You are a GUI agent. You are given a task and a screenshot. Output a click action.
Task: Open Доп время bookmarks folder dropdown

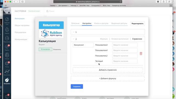click(63, 5)
